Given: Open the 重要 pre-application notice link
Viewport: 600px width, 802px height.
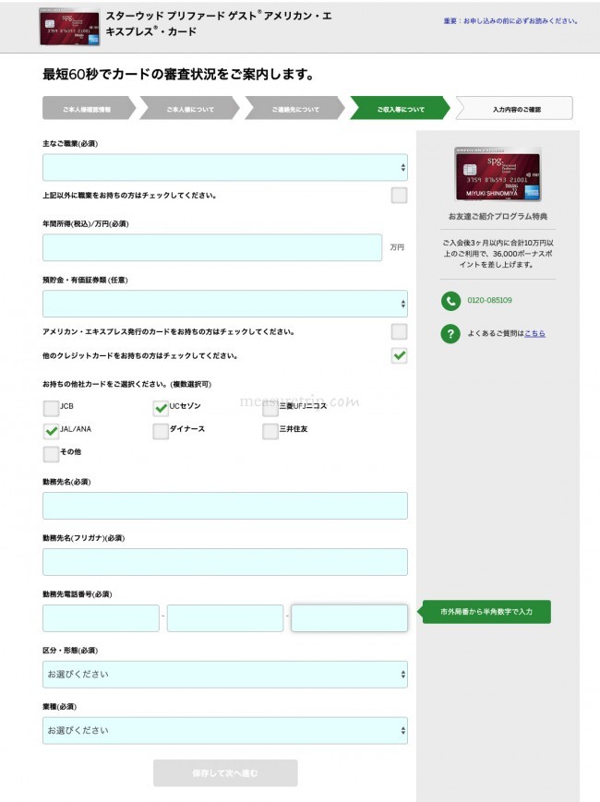Looking at the screenshot, I should pyautogui.click(x=510, y=21).
